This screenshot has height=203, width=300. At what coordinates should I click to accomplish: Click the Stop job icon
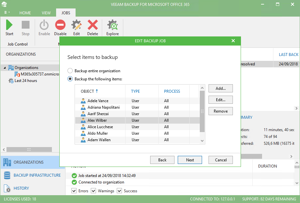click(x=25, y=25)
